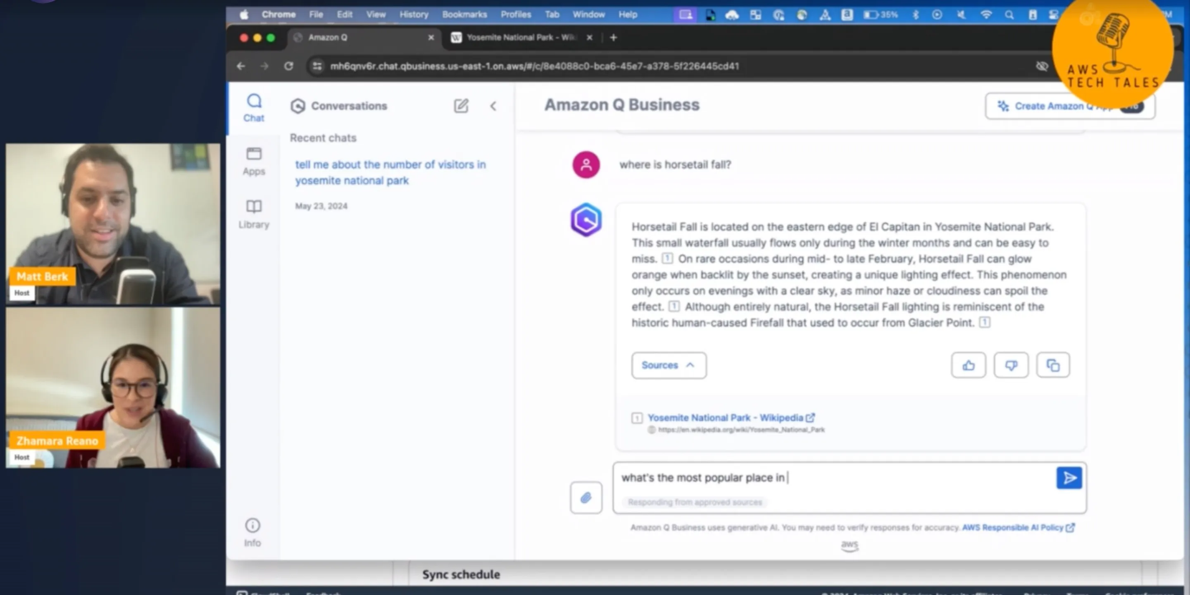This screenshot has height=595, width=1190.
Task: Click the muted volume icon in menu bar
Action: click(x=961, y=15)
